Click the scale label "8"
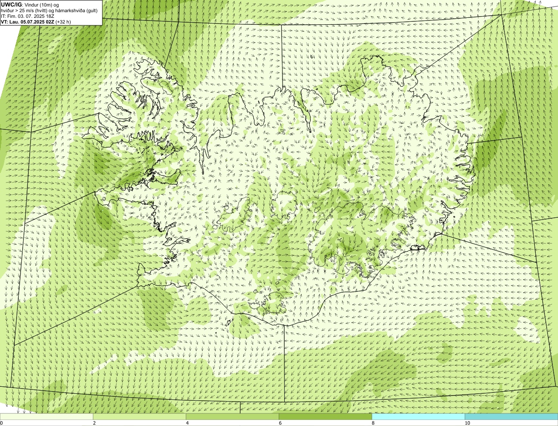Image resolution: width=558 pixels, height=426 pixels. coord(373,423)
